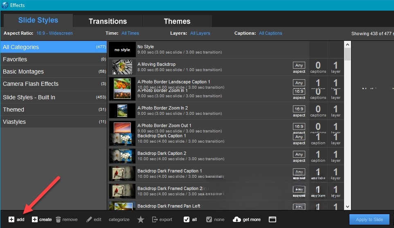Click the create style icon
This screenshot has height=228, width=394.
click(35, 219)
